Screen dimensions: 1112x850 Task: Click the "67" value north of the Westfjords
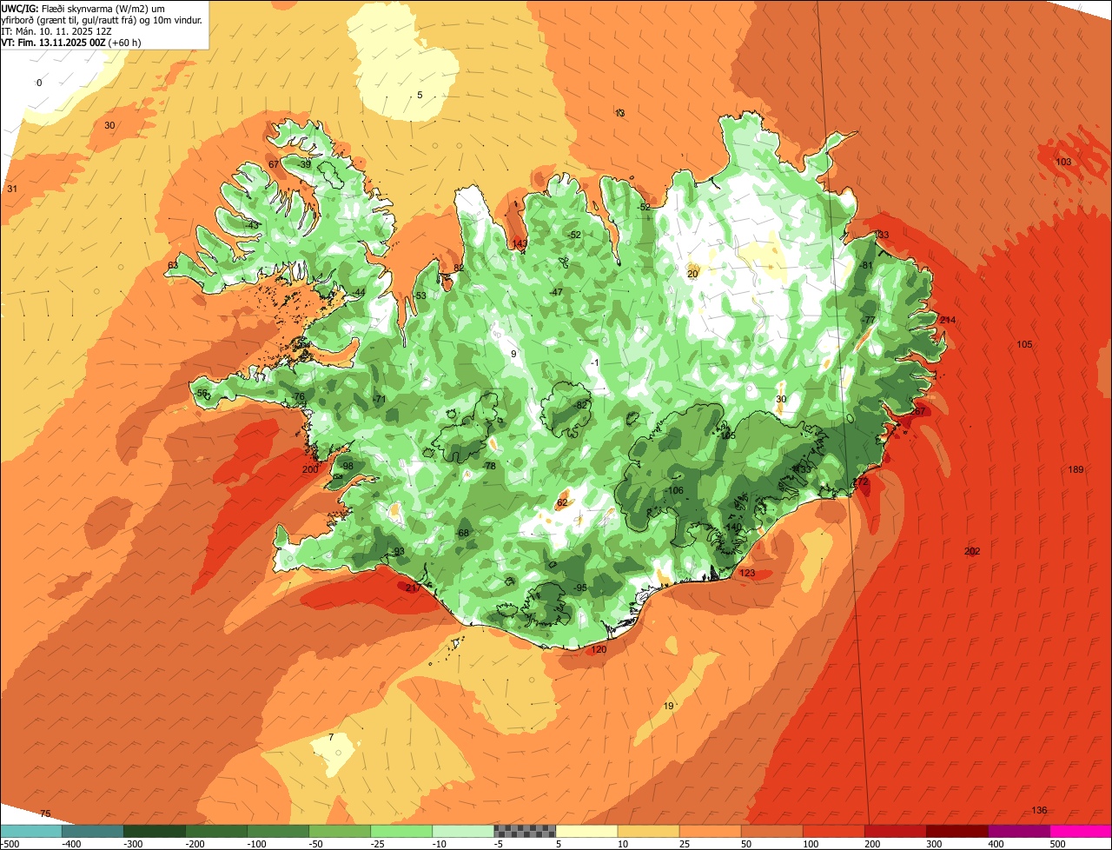(x=274, y=165)
